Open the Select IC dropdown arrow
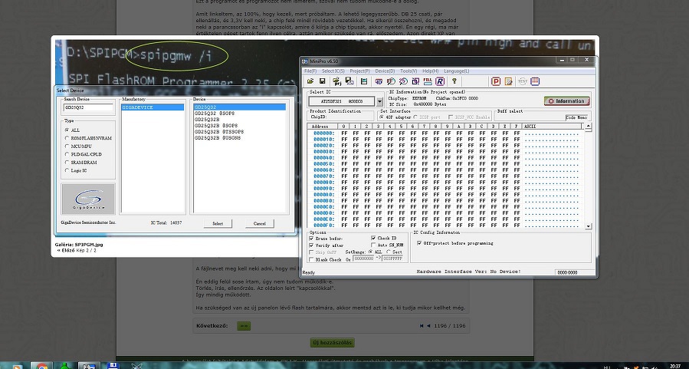The height and width of the screenshot is (369, 689). point(379,101)
